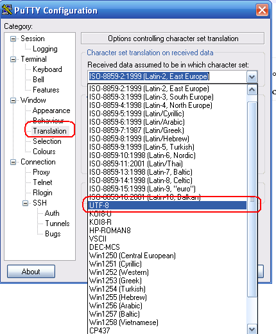Viewport: 276px width, 334px height.
Task: Select the Bell category
Action: 39,80
